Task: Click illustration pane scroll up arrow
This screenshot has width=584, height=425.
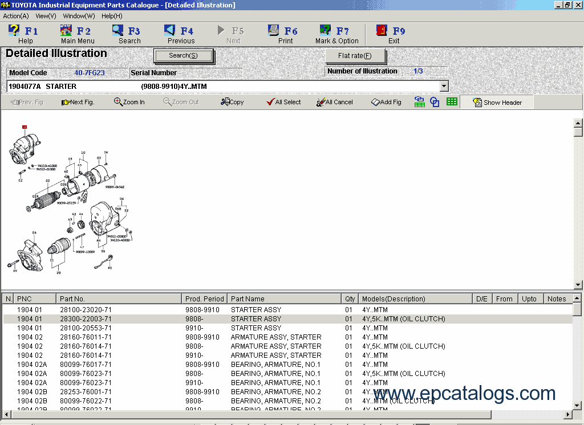Action: pos(578,123)
